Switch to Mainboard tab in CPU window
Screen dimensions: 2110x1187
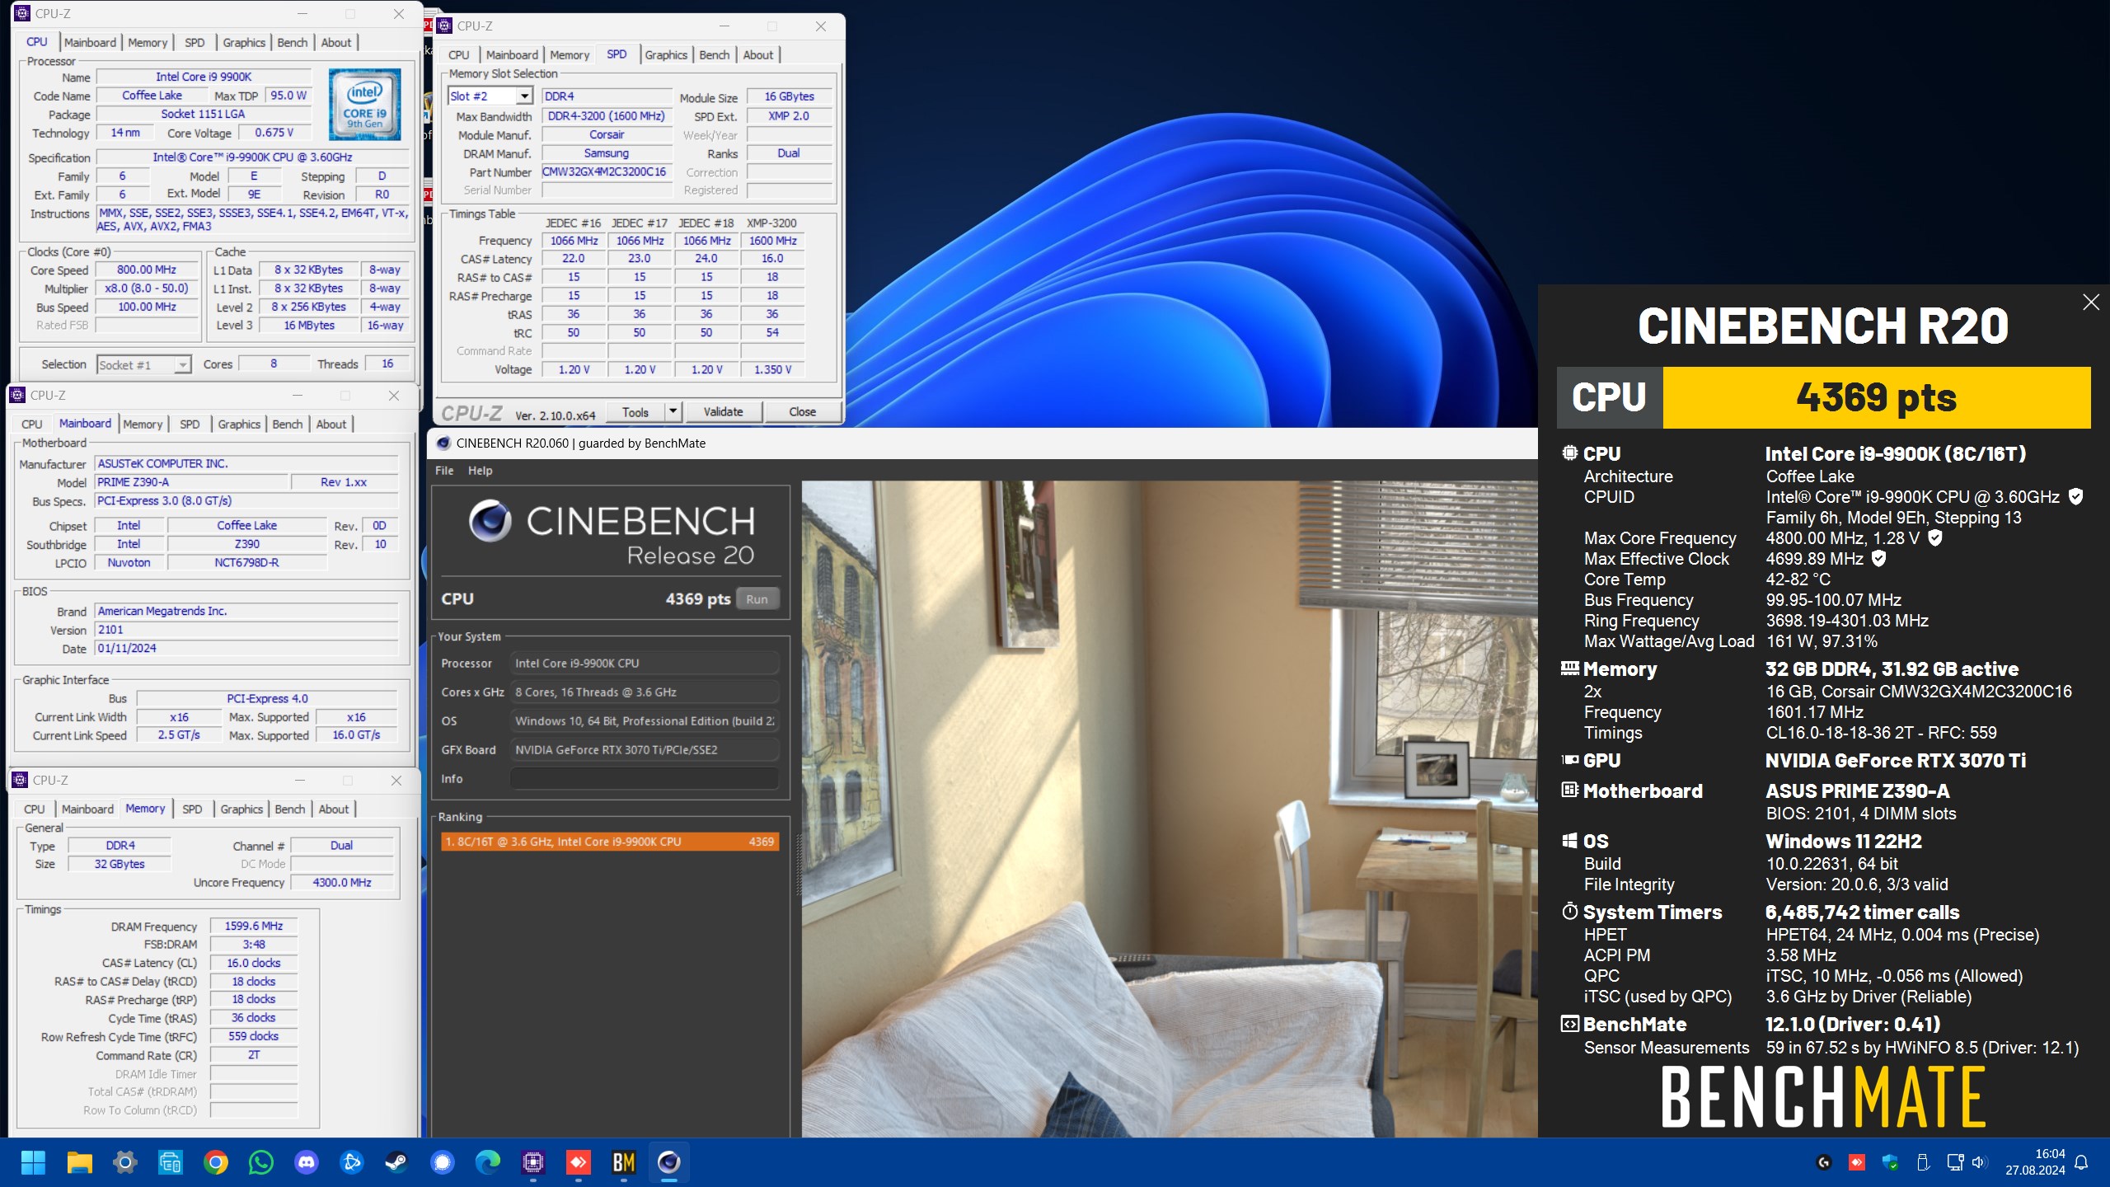coord(90,43)
